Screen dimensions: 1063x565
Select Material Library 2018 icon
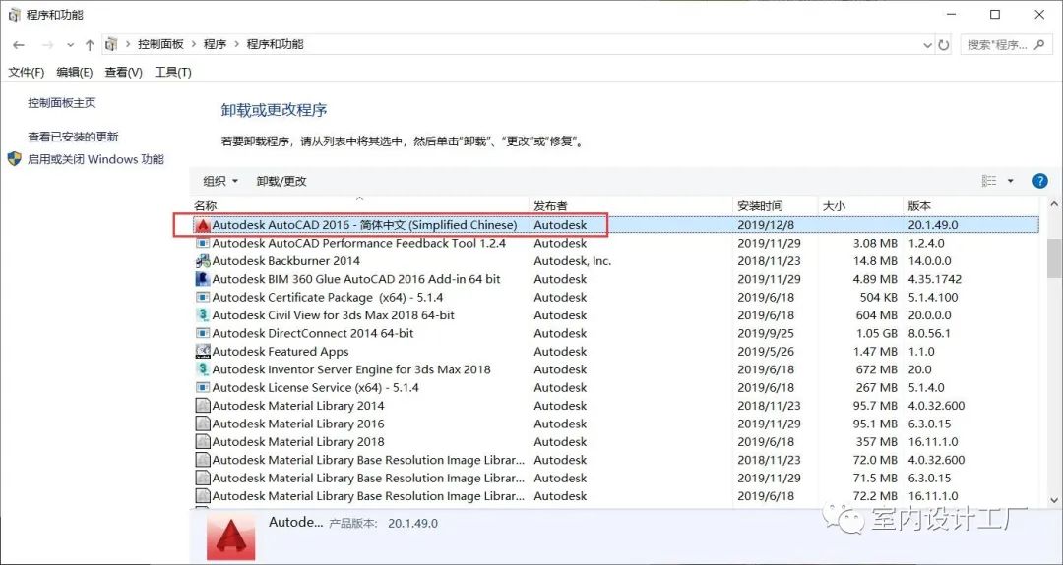[202, 442]
